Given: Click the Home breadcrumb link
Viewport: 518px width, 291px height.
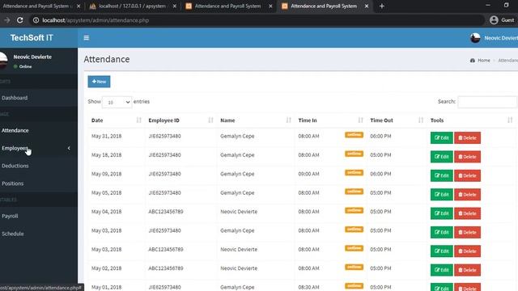Looking at the screenshot, I should [484, 61].
